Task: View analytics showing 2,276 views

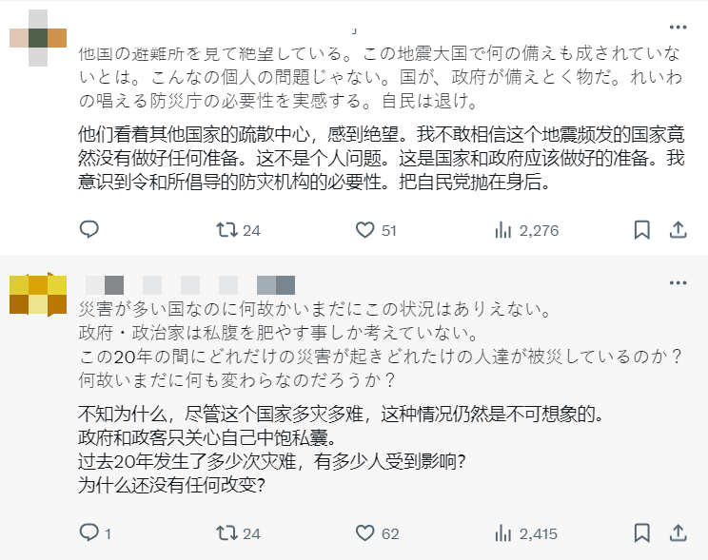Action: (x=503, y=230)
